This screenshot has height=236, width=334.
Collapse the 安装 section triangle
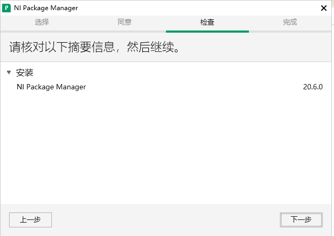click(x=9, y=72)
